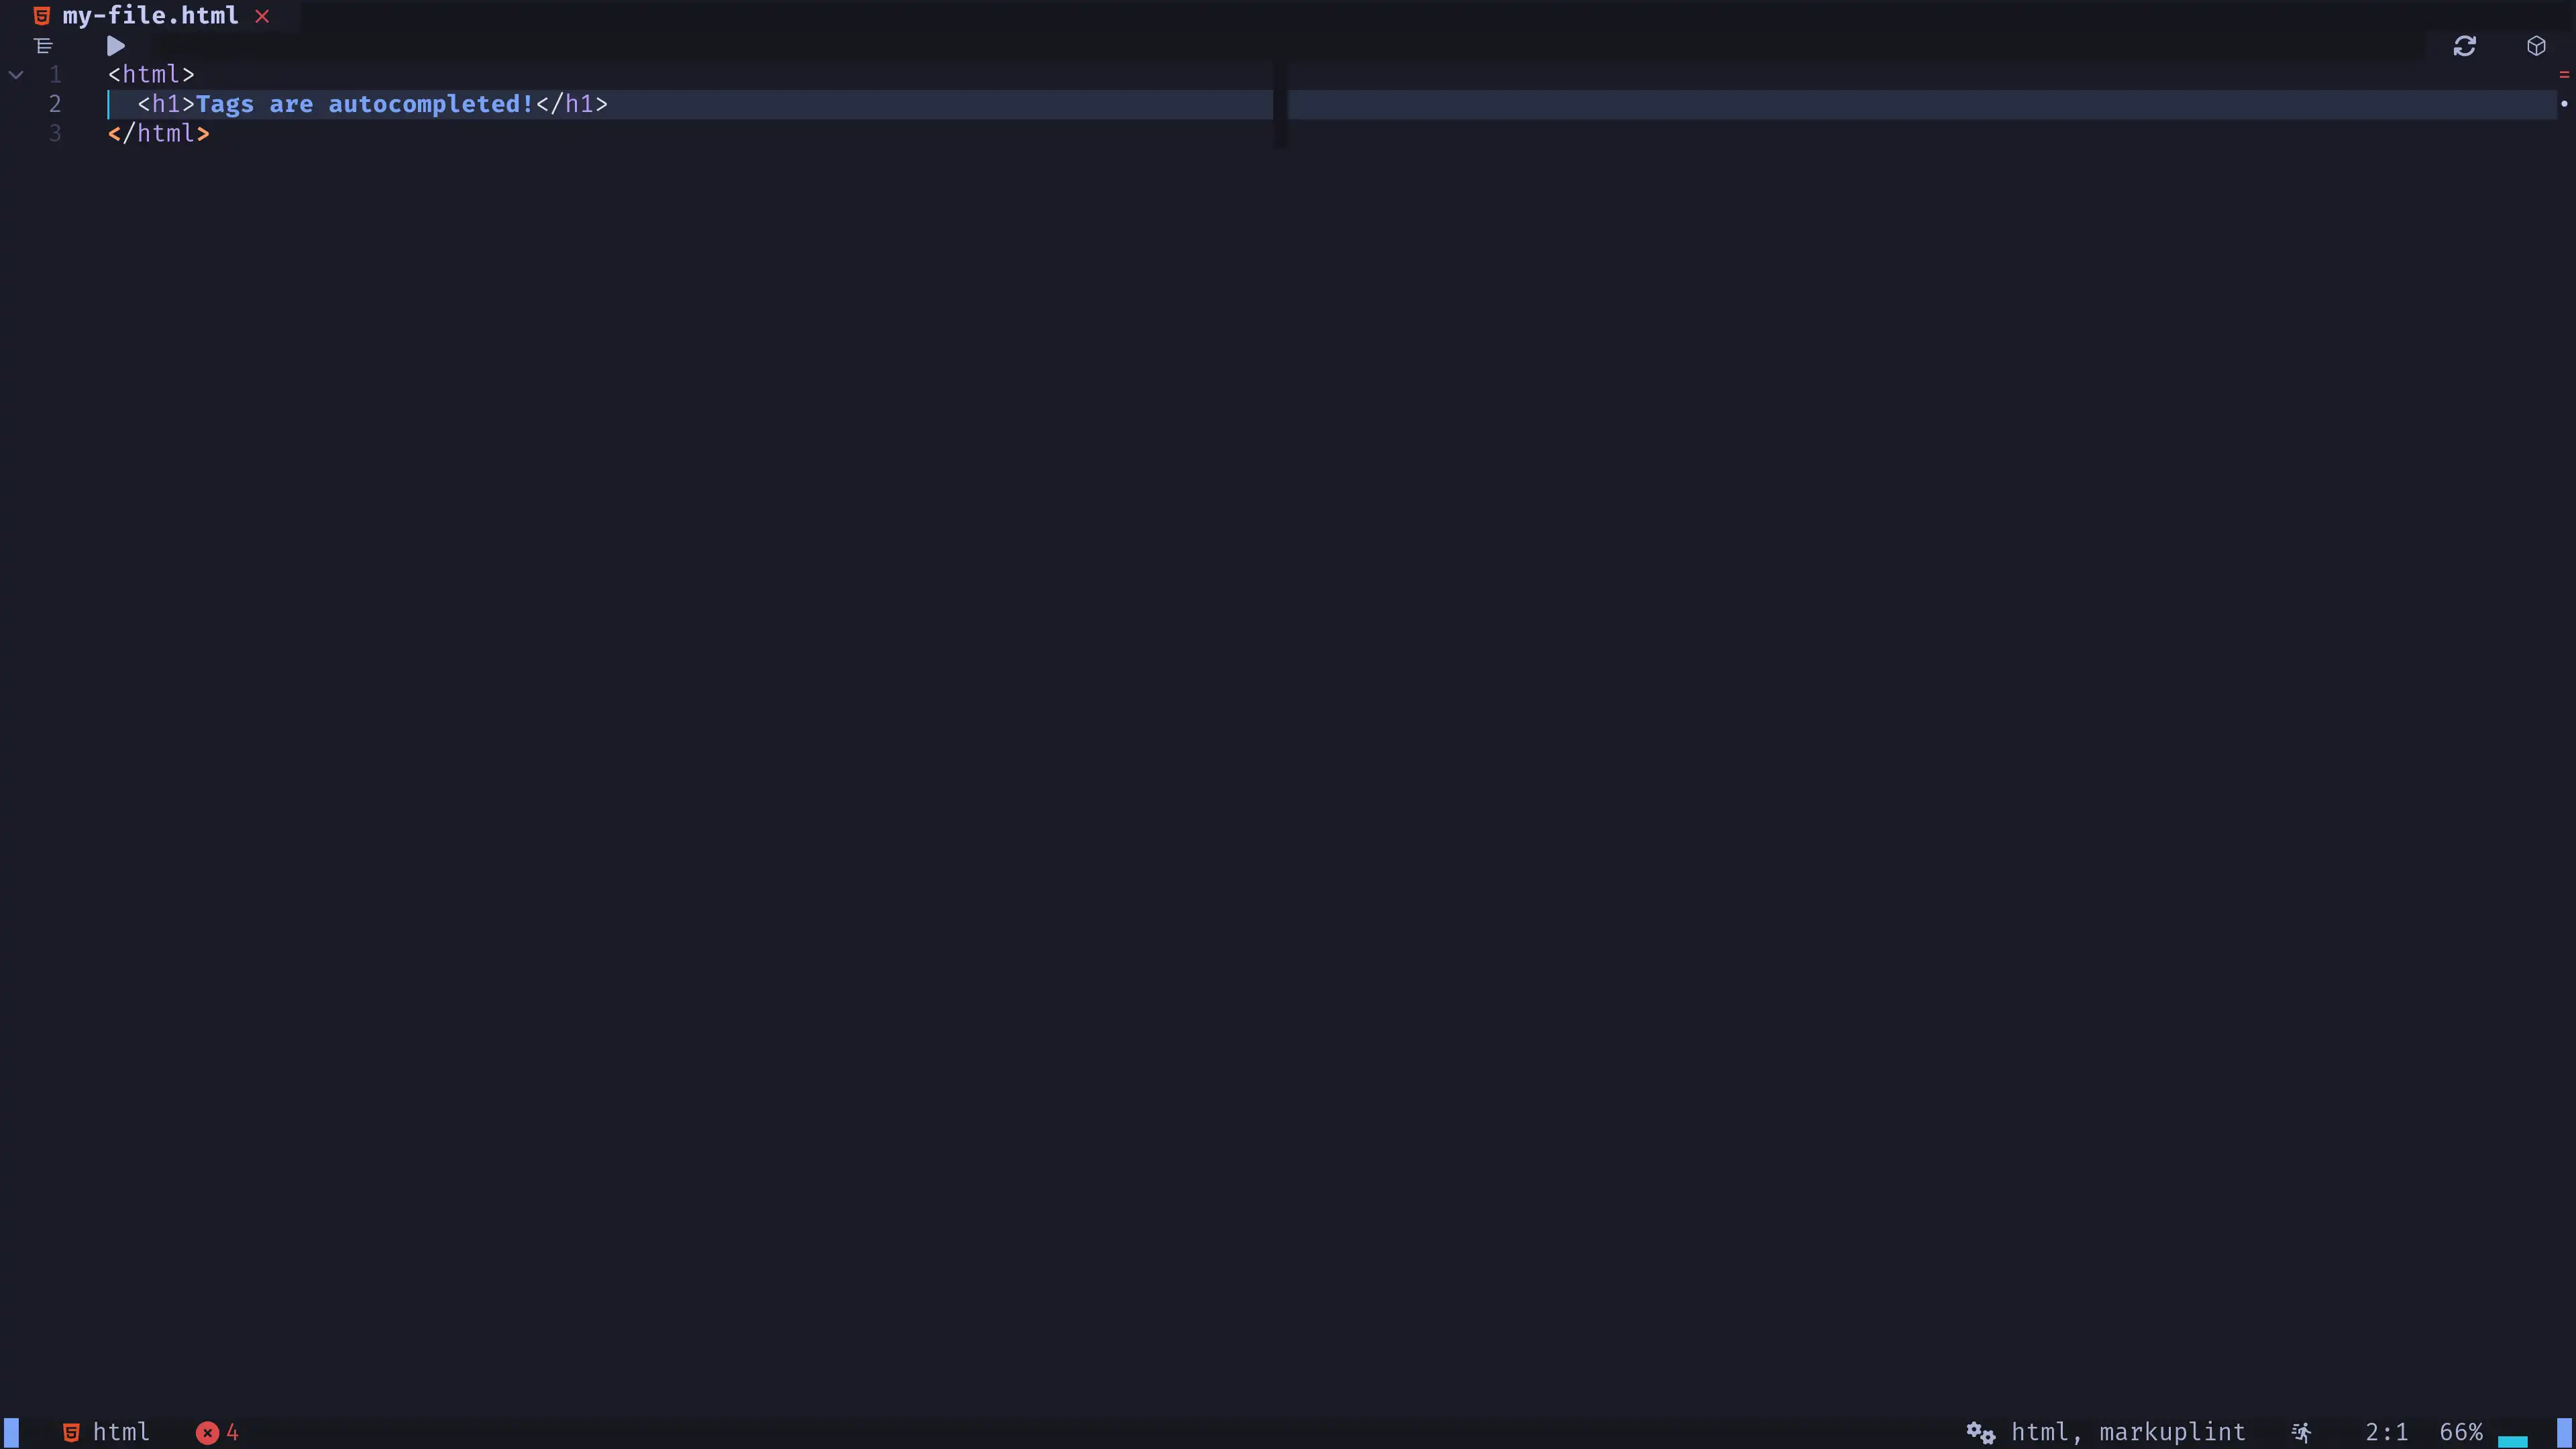Click the LSP gears icon in statusline

[1980, 1432]
